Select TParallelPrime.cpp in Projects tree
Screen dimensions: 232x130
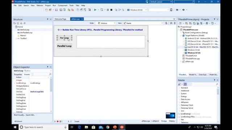tap(192, 58)
